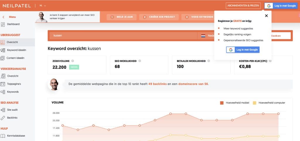300x141 pixels.
Task: Select Content ideeën menu item
Action: point(16,58)
